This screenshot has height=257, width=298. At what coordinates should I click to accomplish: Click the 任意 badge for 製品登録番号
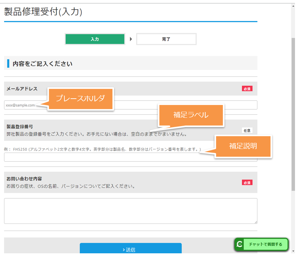[247, 131]
